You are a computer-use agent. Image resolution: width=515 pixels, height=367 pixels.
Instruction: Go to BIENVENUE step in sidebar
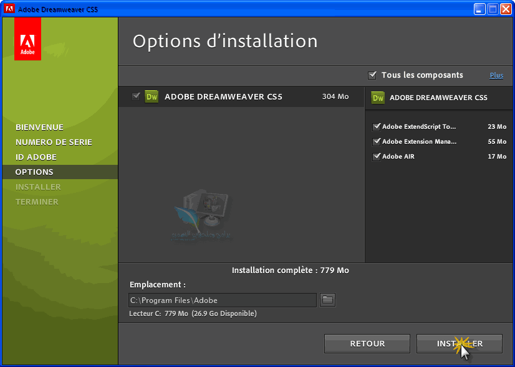point(39,127)
